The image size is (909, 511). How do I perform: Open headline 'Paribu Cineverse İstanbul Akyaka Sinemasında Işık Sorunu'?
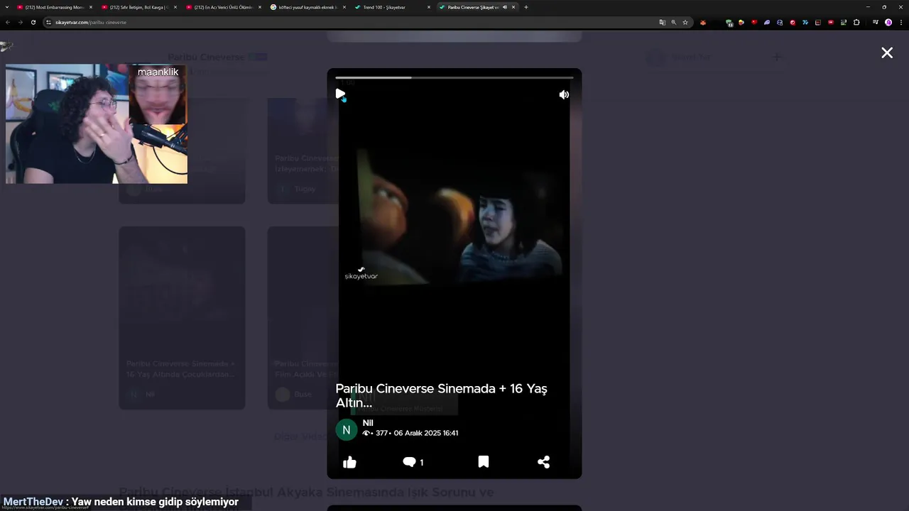[306, 492]
